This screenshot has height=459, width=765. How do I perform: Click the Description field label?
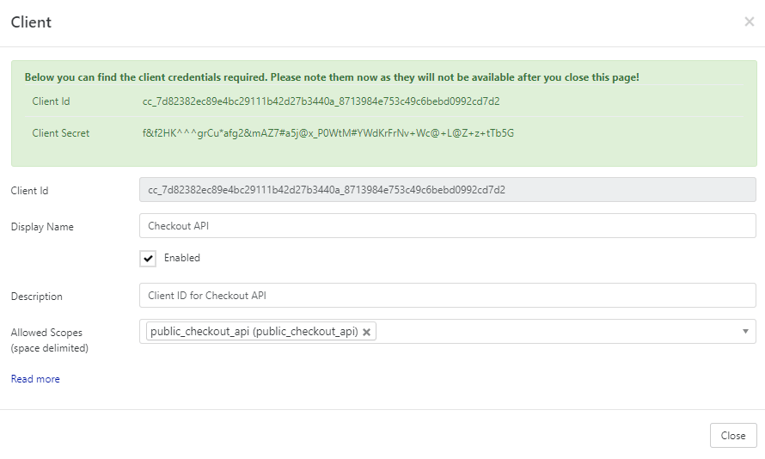37,297
